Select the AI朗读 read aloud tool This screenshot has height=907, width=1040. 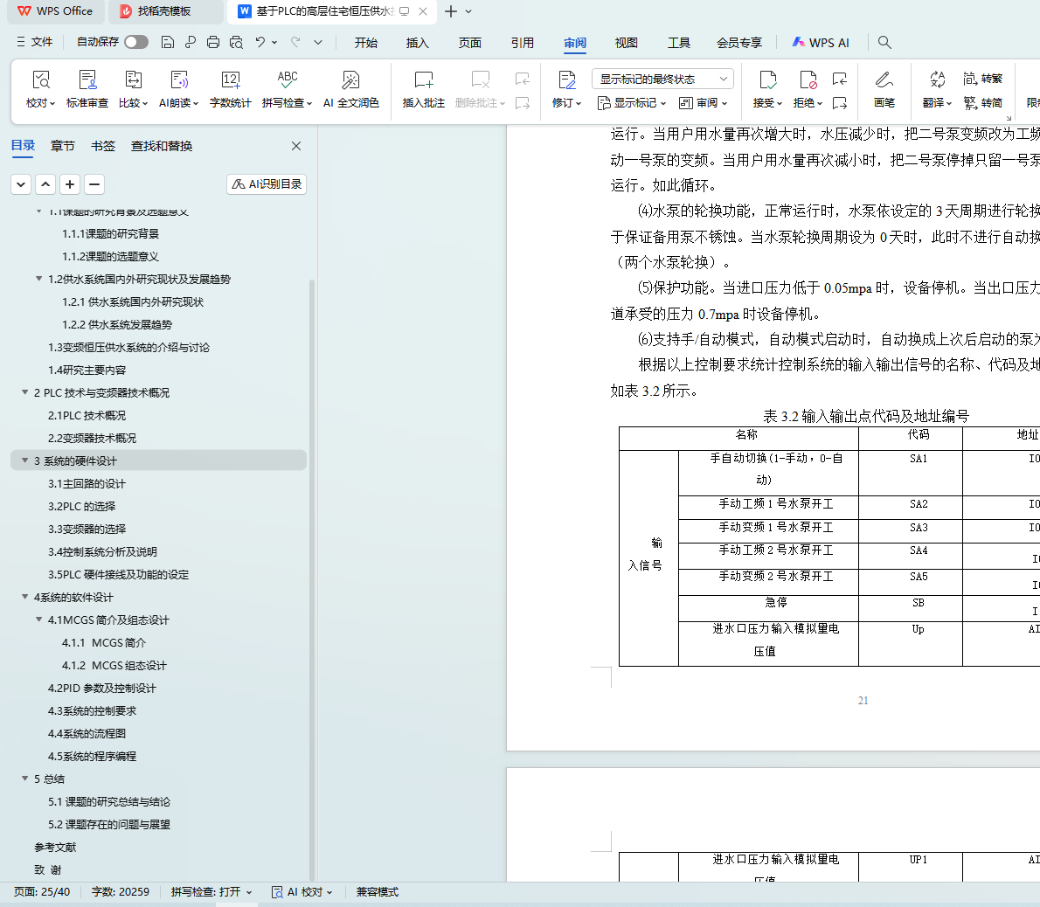pos(178,80)
